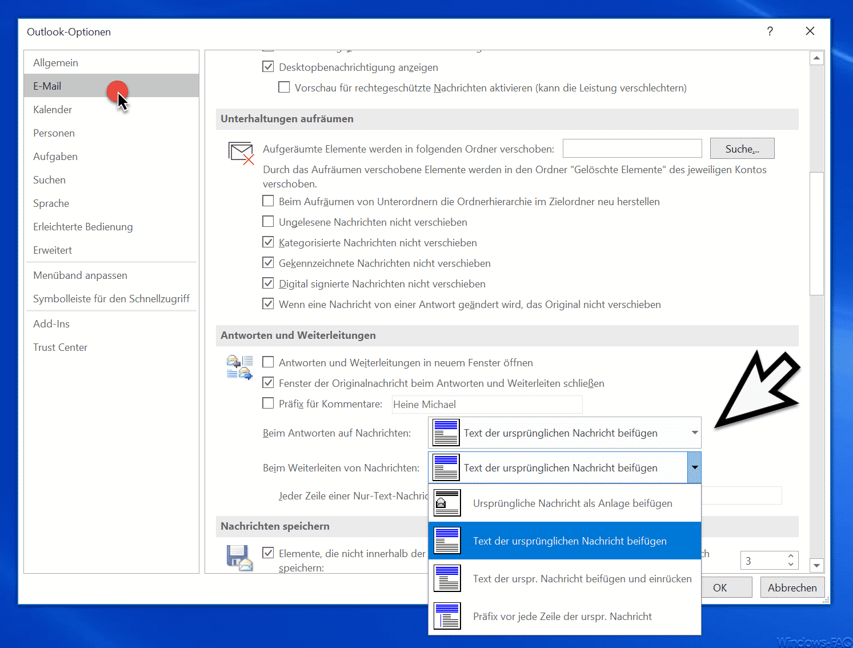
Task: Open 'Beim Antworten auf Nachrichten' dropdown
Action: [564, 433]
